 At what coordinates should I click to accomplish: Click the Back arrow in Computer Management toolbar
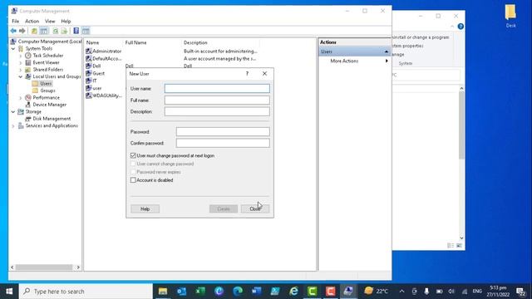pos(13,31)
